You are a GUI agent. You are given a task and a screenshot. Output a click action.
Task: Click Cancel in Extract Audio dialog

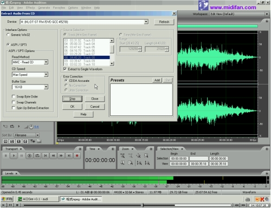[x=95, y=107]
